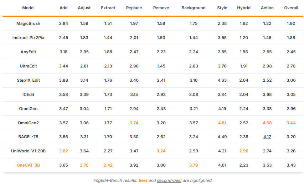This screenshot has width=304, height=184.
Task: Select the Instruct-Pix2Pix model name
Action: tap(28, 38)
